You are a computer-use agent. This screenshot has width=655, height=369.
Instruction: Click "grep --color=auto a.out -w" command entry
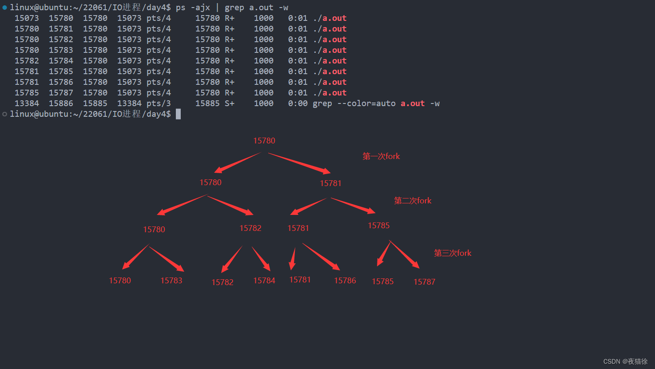[x=376, y=103]
